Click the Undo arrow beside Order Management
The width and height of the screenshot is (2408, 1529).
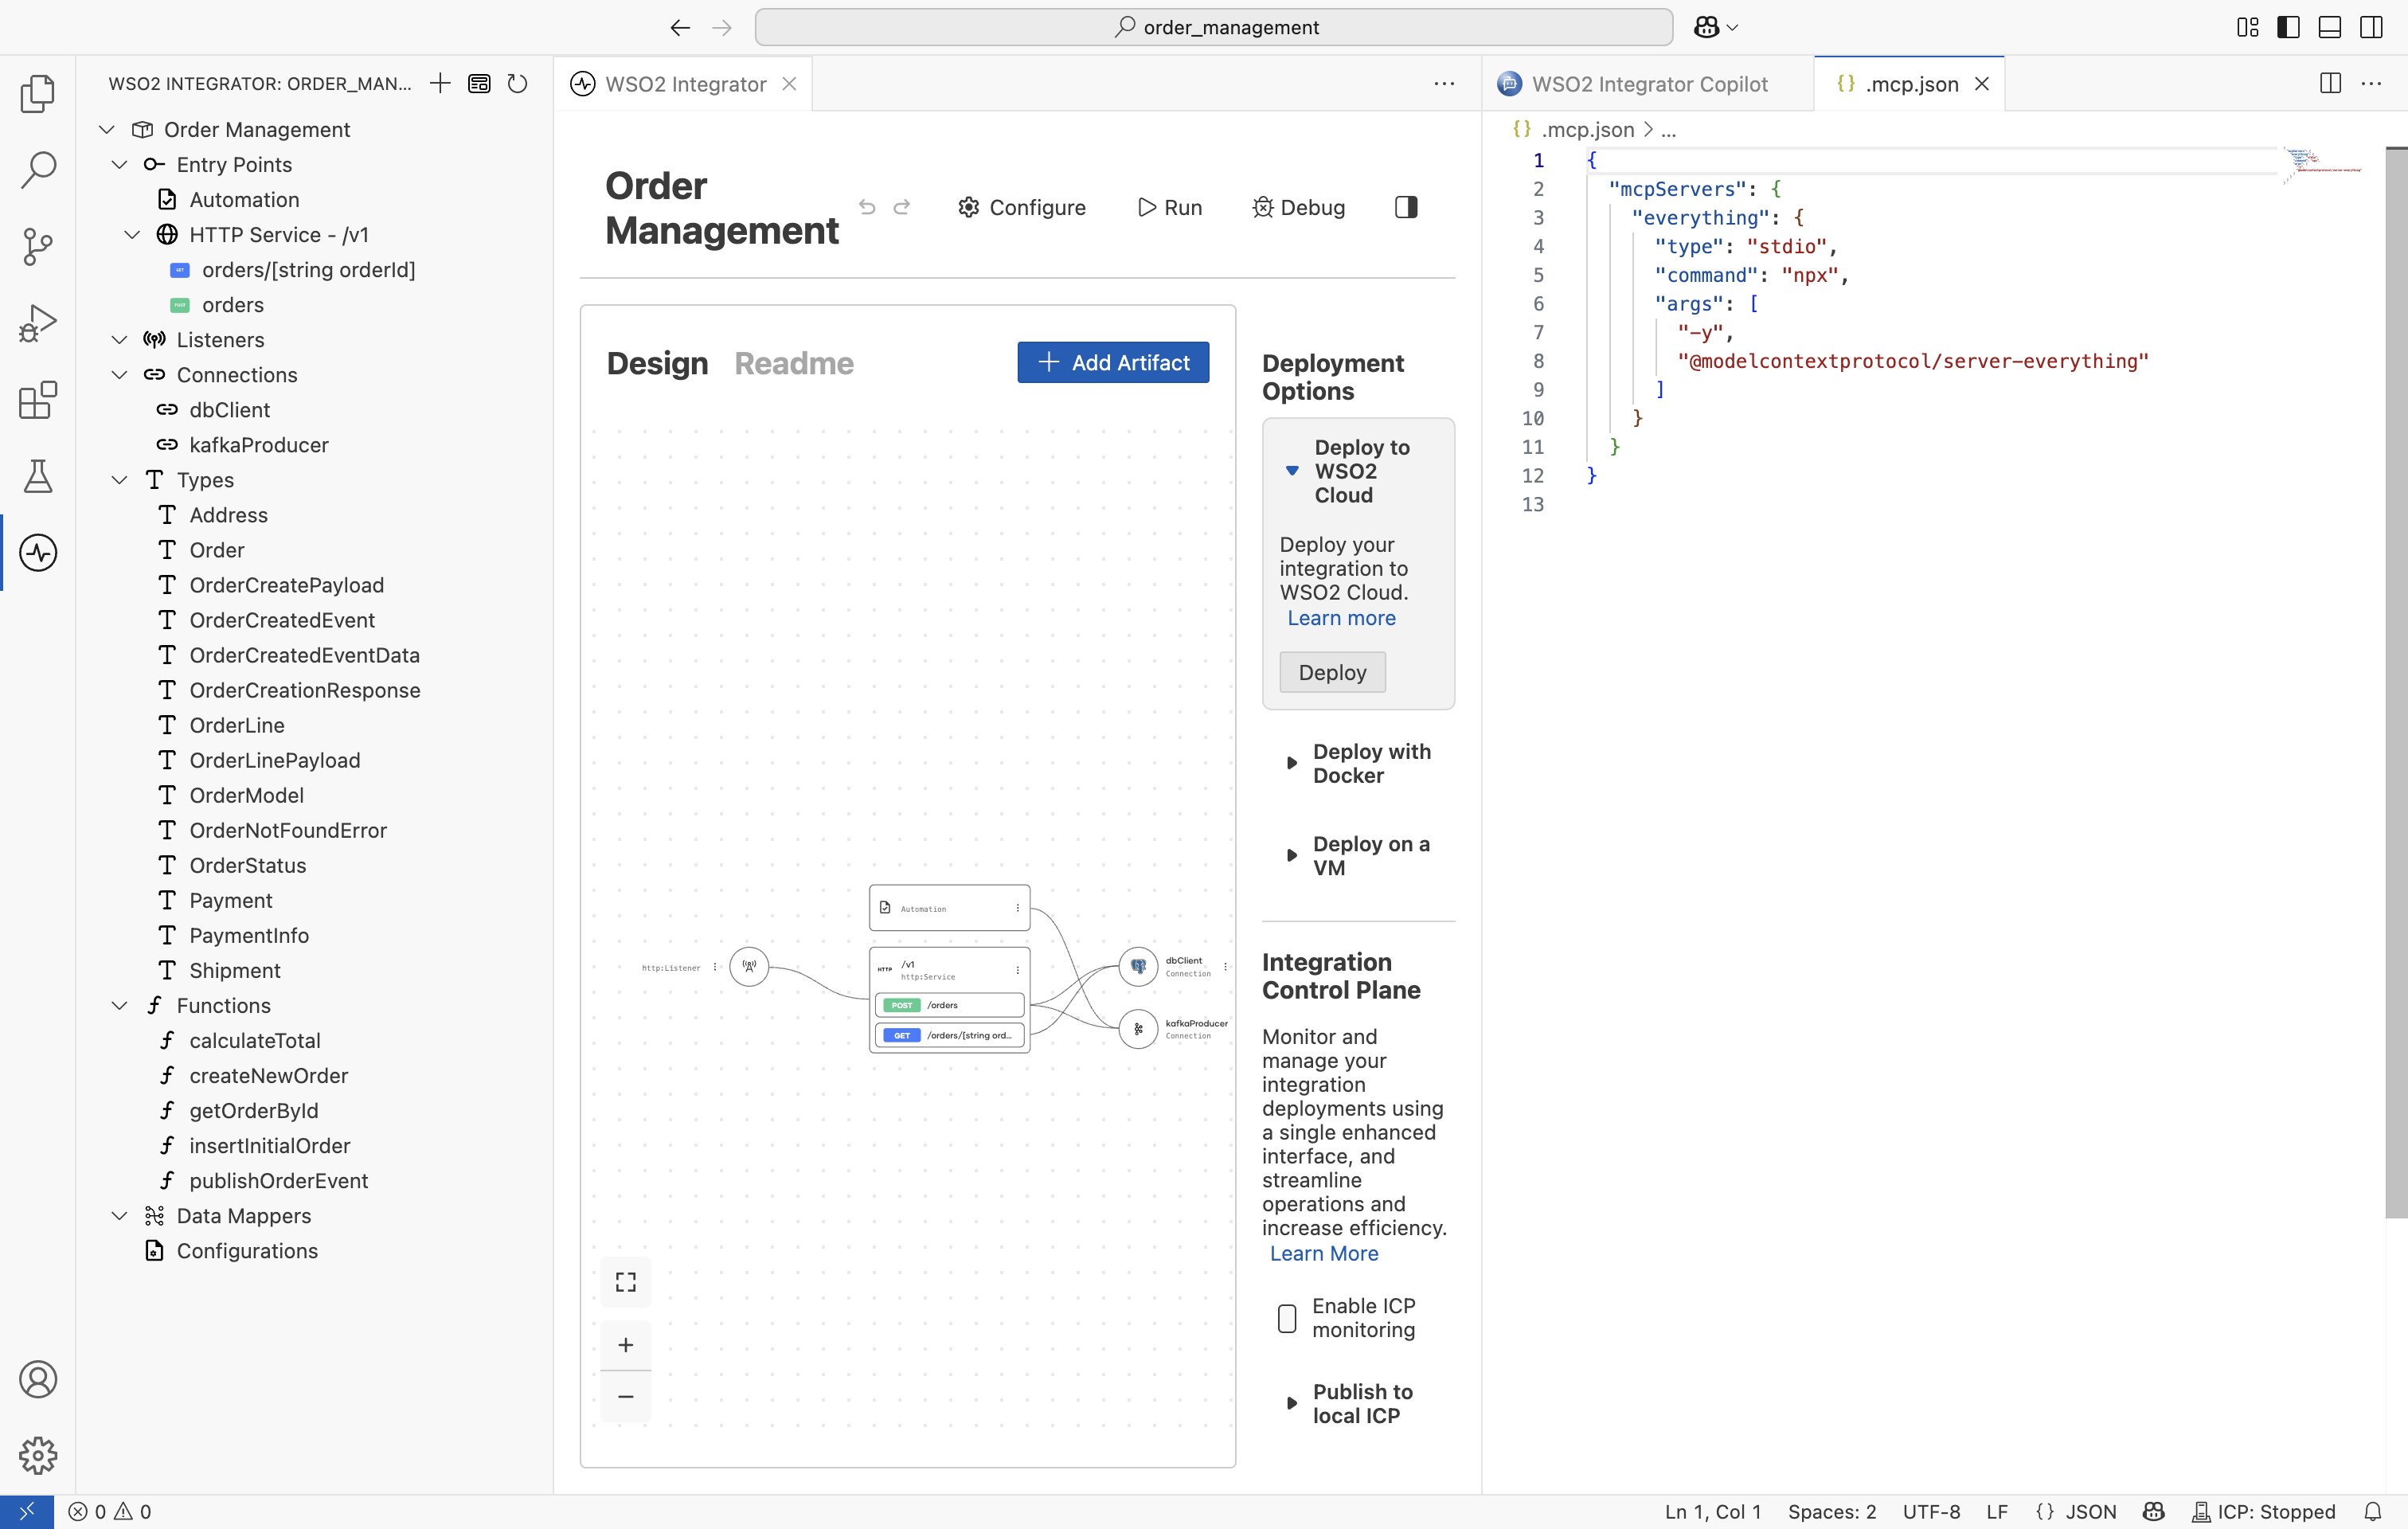(867, 207)
